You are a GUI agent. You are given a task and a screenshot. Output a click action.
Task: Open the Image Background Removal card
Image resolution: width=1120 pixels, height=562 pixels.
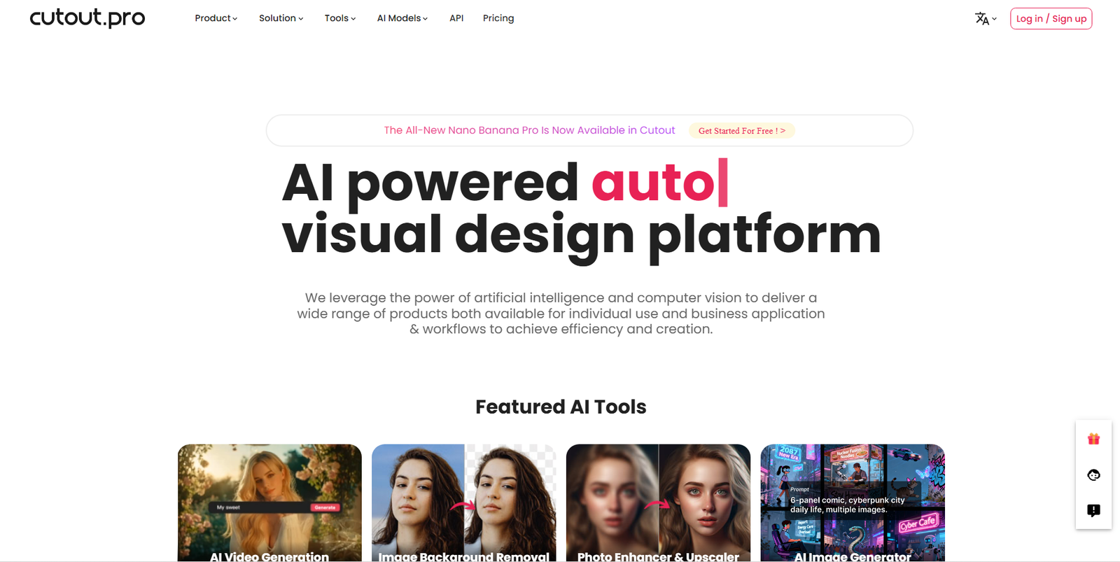click(x=463, y=503)
